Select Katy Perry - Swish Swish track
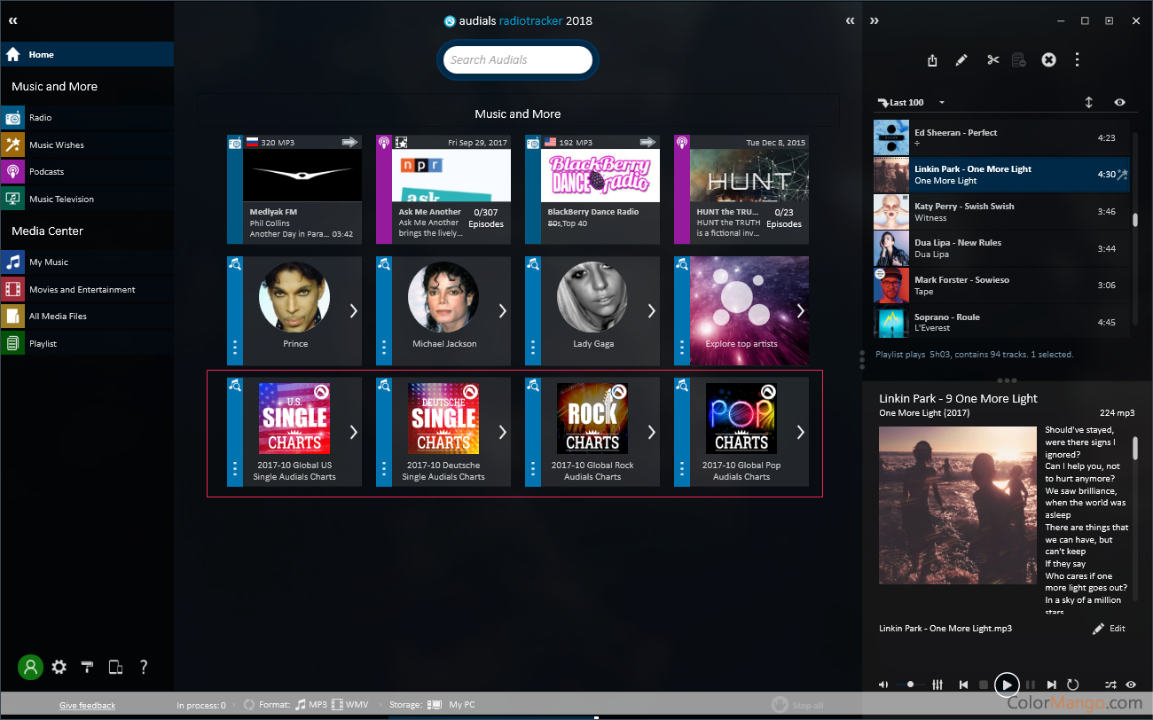Screen dimensions: 1153x720 (x=1000, y=212)
